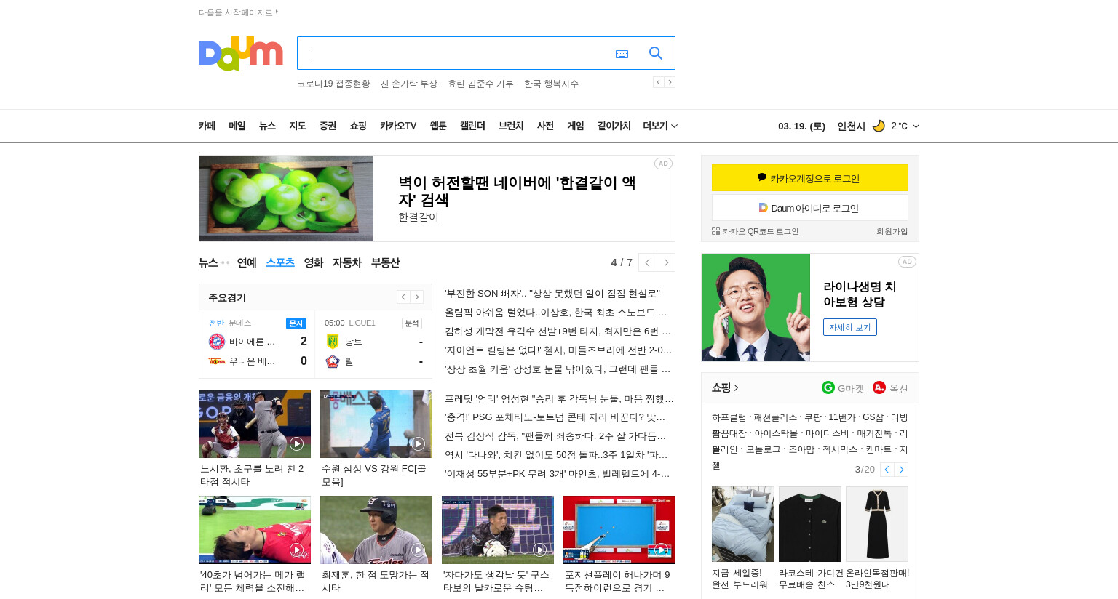
Task: Switch to 자동차 news tab
Action: click(347, 262)
